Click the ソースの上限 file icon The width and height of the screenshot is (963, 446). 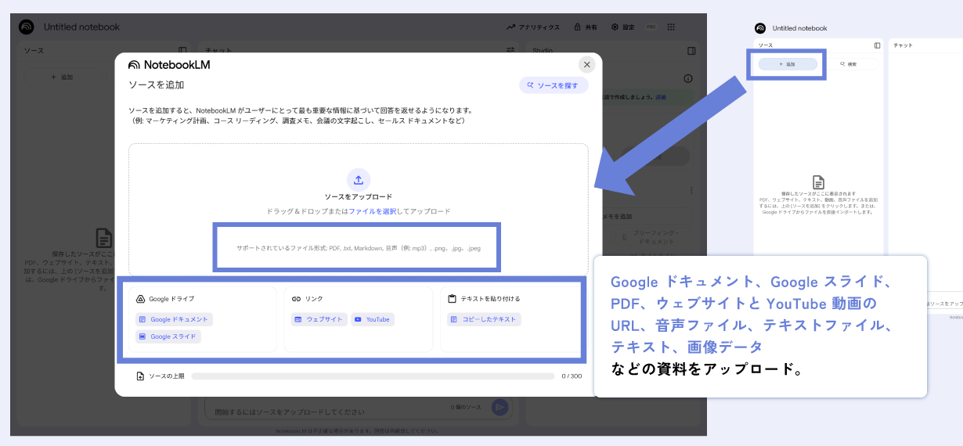140,376
